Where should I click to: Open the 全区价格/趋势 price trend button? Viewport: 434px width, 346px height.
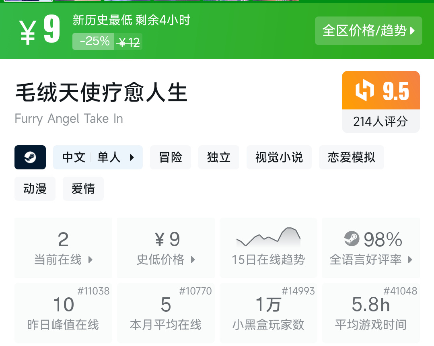pyautogui.click(x=368, y=31)
